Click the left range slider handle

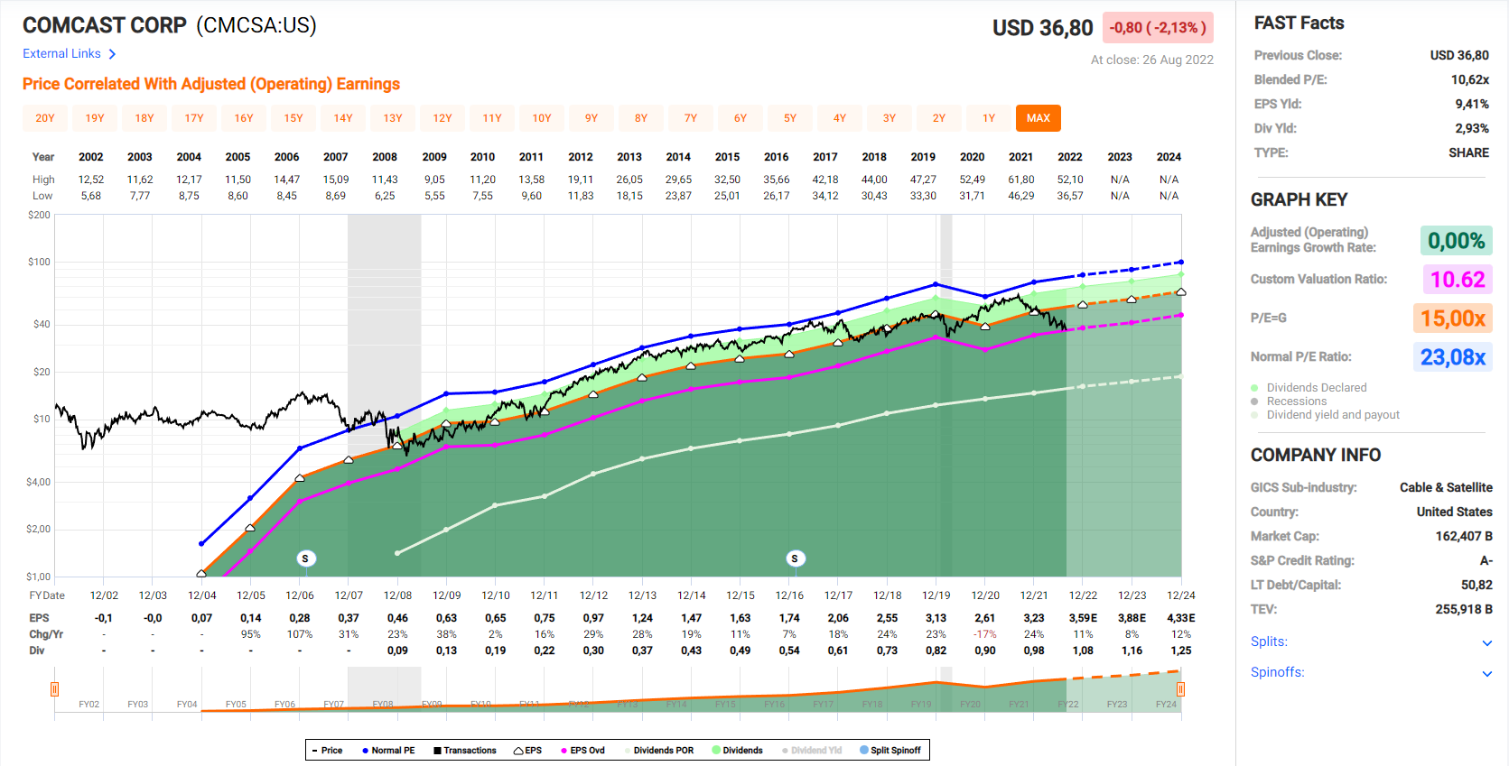54,689
